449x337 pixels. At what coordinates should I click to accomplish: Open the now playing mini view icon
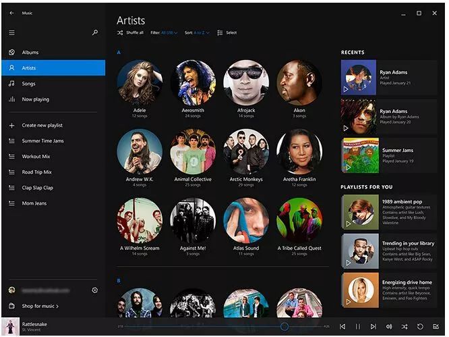tap(436, 327)
